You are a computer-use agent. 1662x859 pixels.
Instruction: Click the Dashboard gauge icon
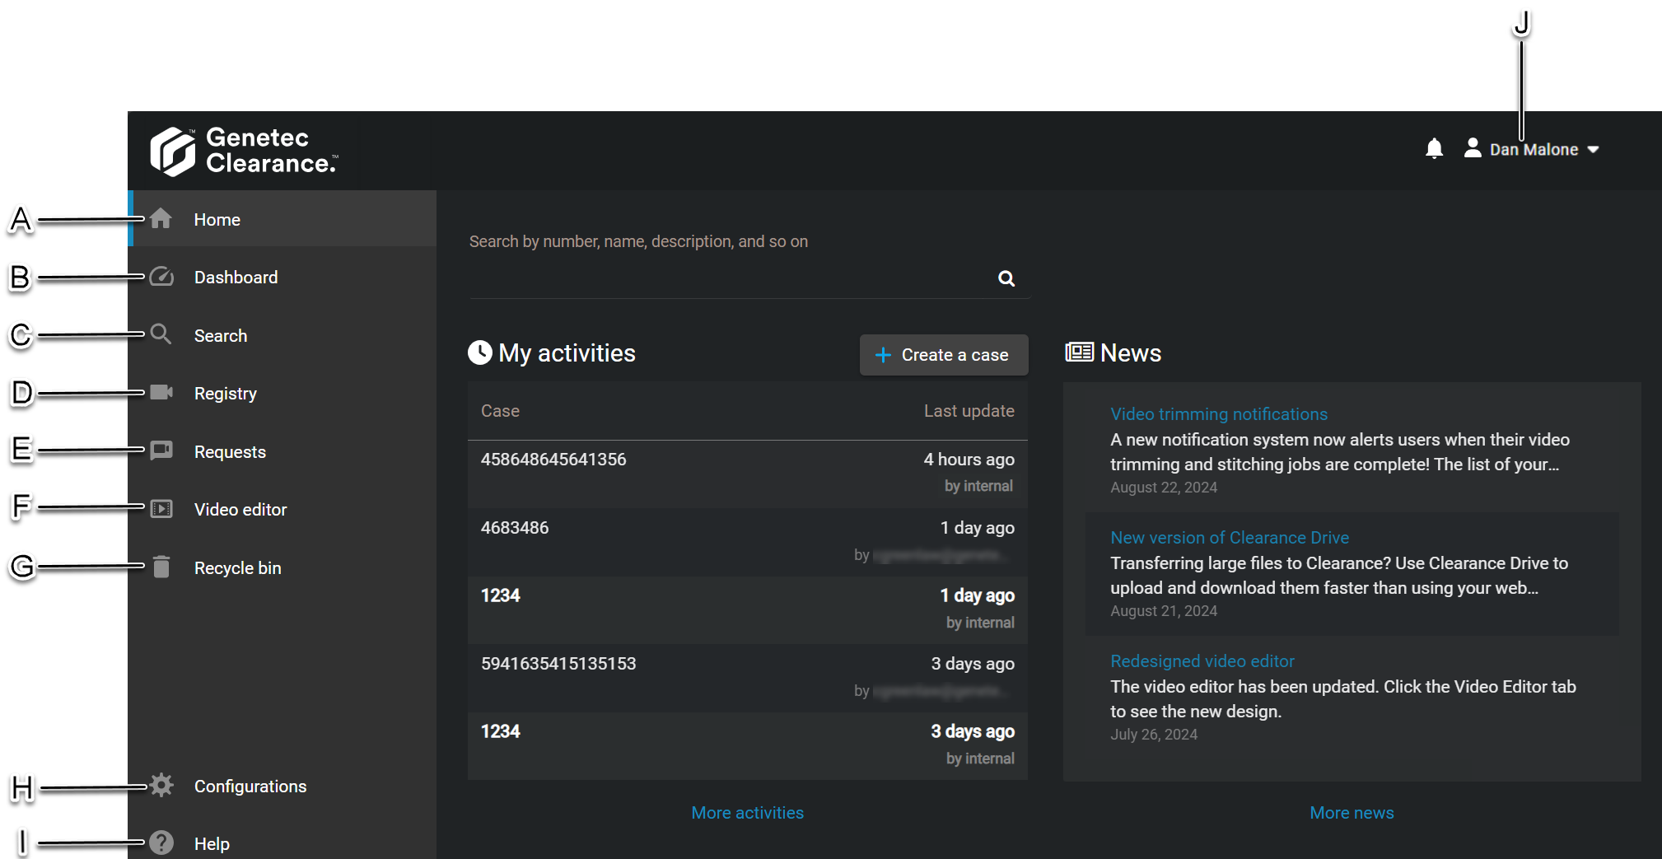pos(161,277)
